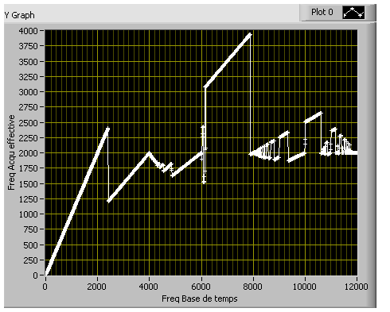Click the XY Graph title label
This screenshot has height=312, width=390.
coord(20,15)
